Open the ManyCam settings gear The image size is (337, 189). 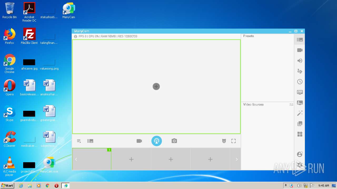click(300, 165)
